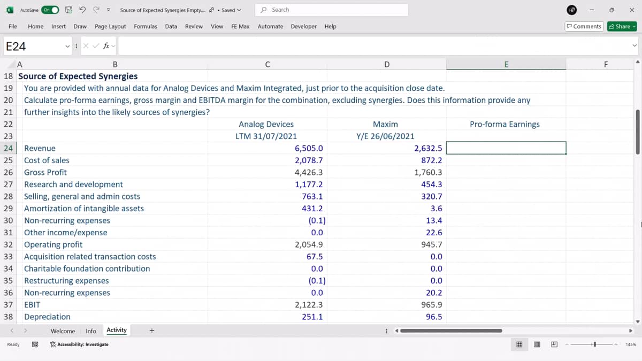This screenshot has height=361, width=642.
Task: Click the macro recording status icon
Action: 35,344
